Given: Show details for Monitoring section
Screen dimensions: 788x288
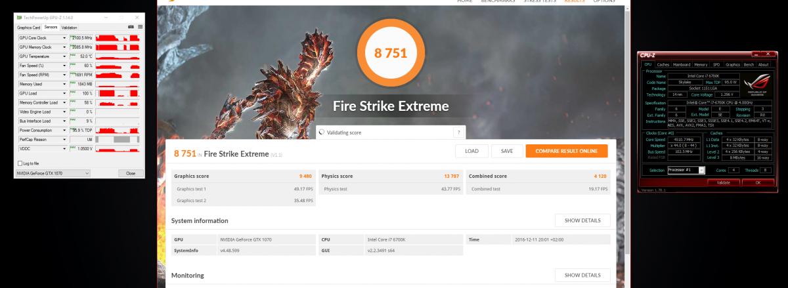Looking at the screenshot, I should coord(582,275).
